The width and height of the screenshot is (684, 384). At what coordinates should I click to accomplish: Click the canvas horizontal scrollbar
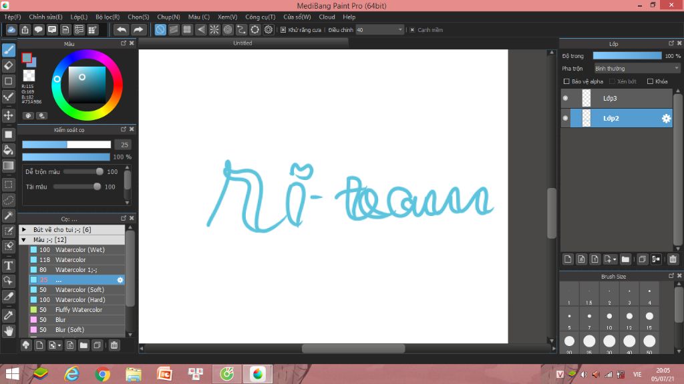(x=353, y=349)
